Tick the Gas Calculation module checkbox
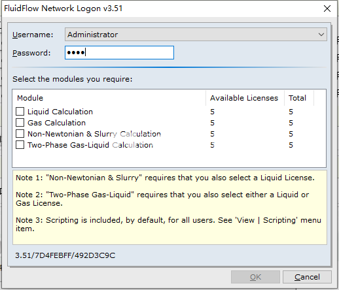Screen dimensions: 339x290 click(20, 123)
